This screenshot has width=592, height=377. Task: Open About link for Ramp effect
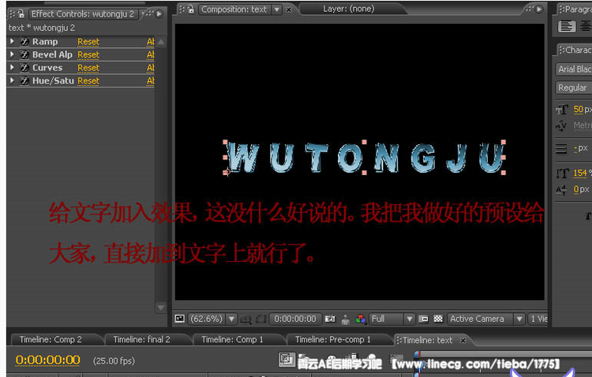(x=151, y=42)
